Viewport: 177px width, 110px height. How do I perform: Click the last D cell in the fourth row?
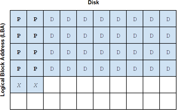click(168, 68)
